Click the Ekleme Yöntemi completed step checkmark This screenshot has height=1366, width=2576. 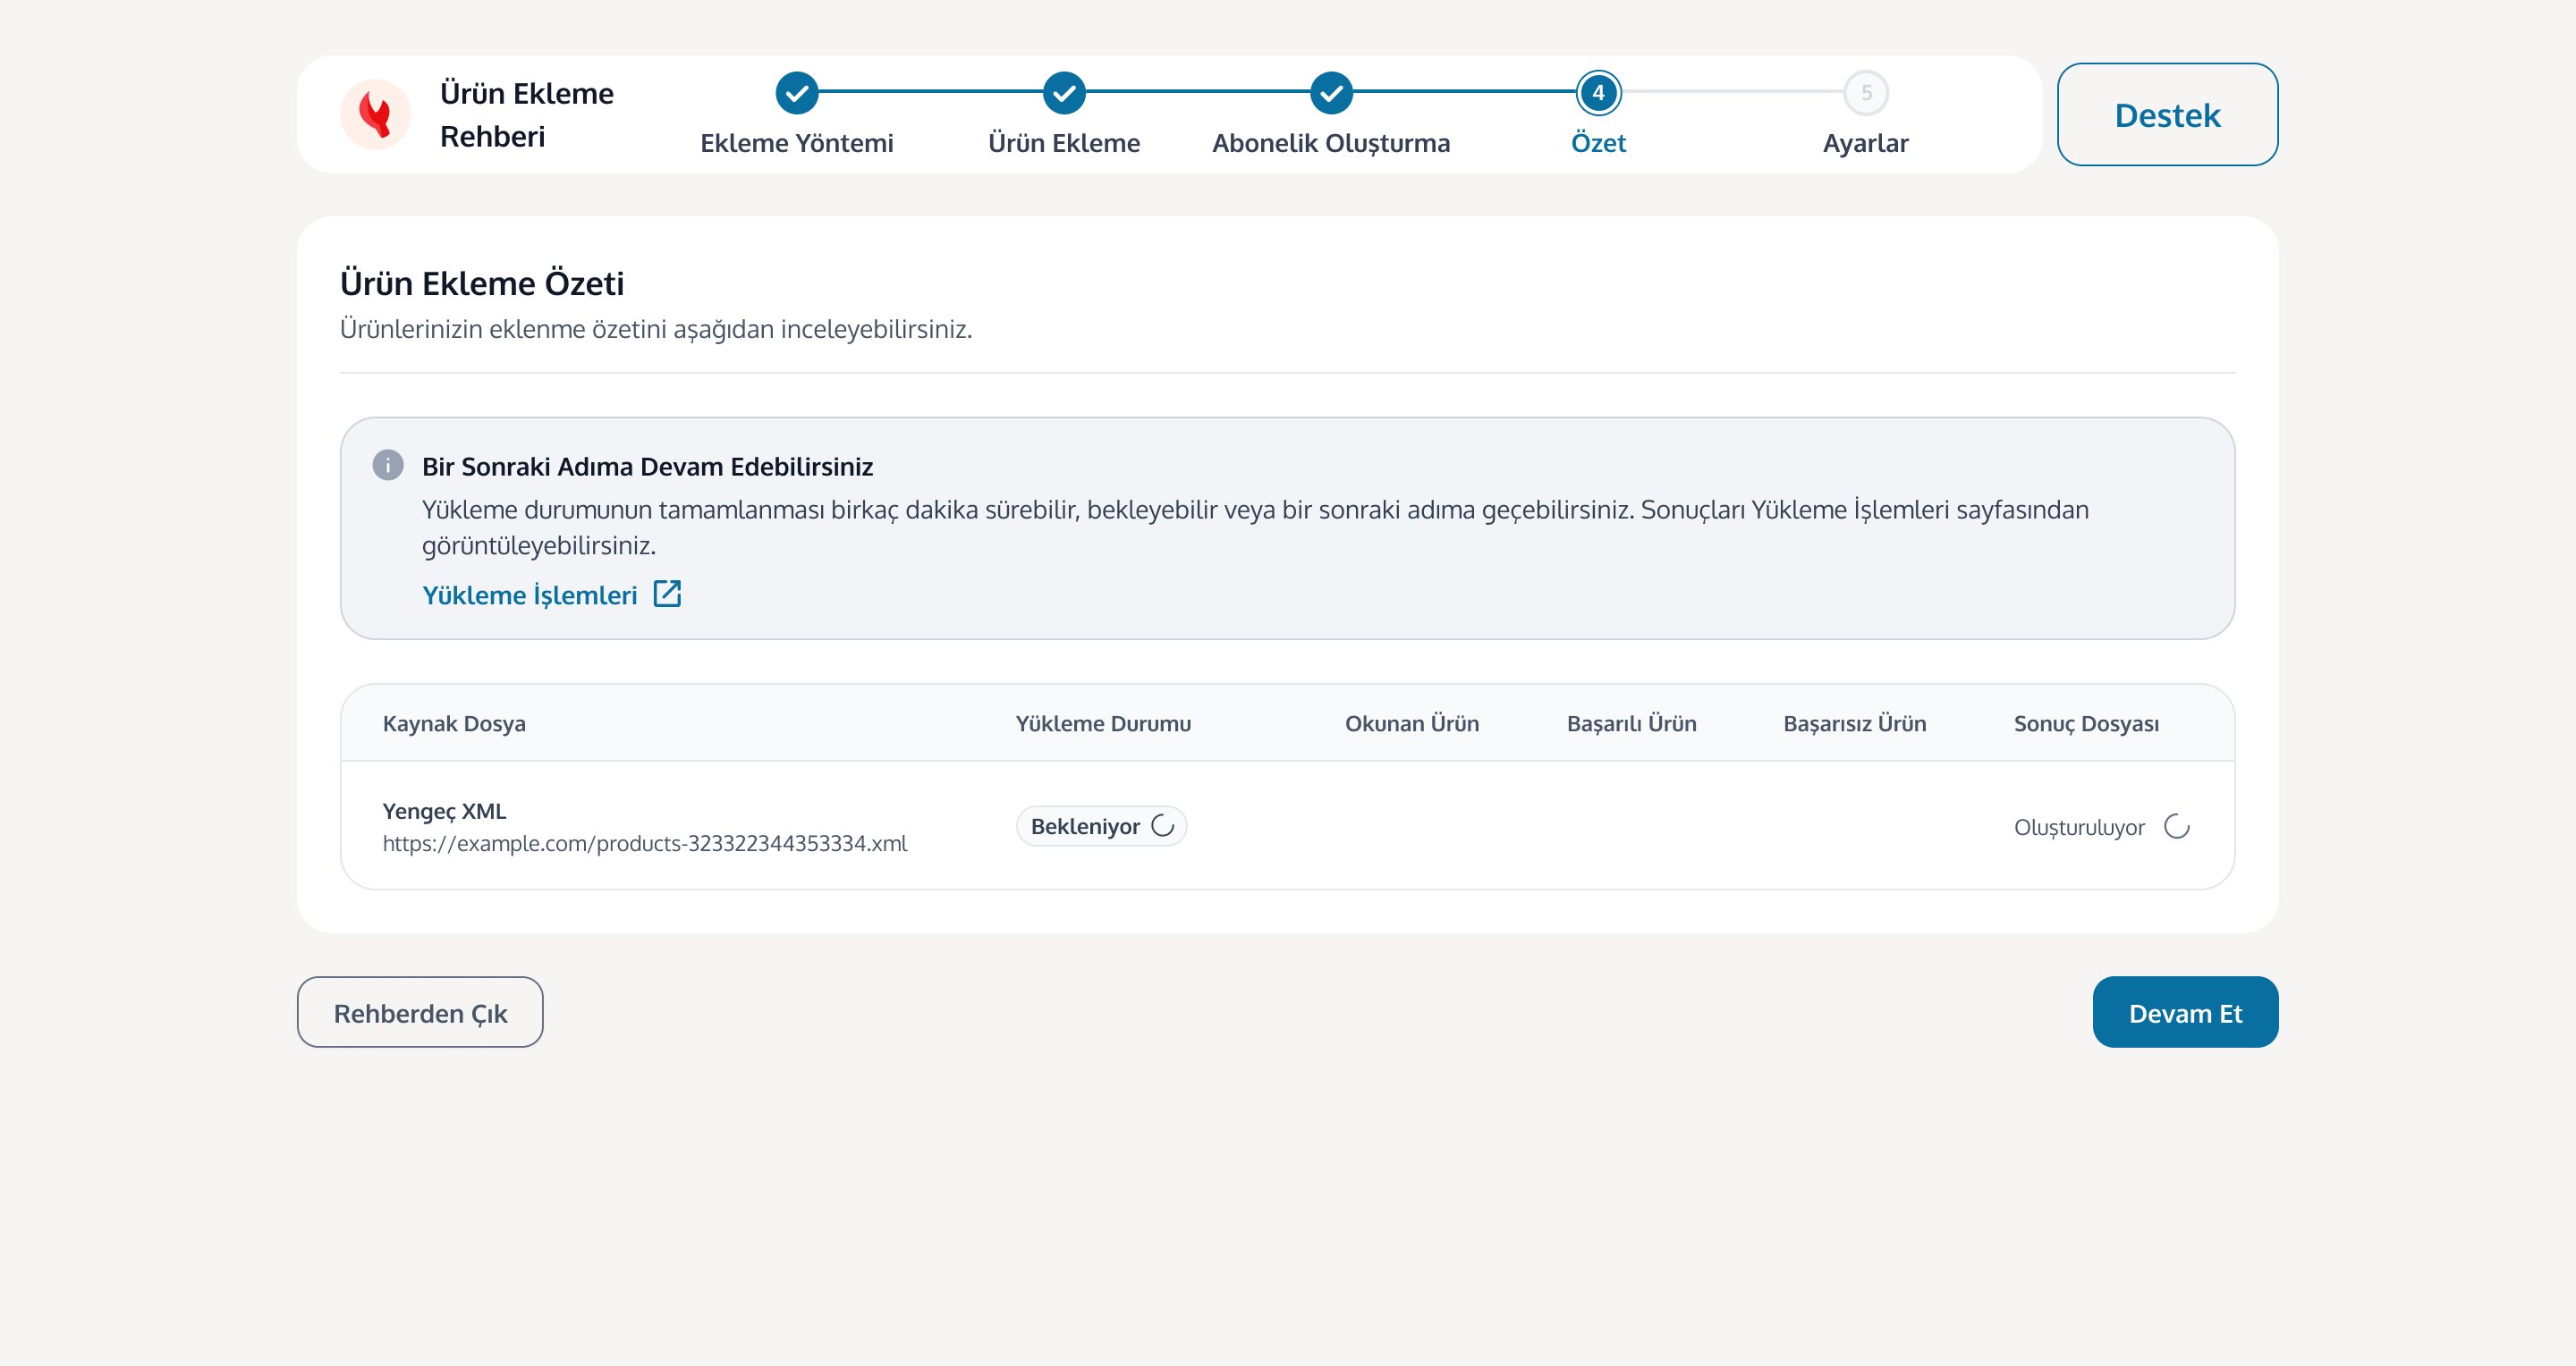(796, 93)
